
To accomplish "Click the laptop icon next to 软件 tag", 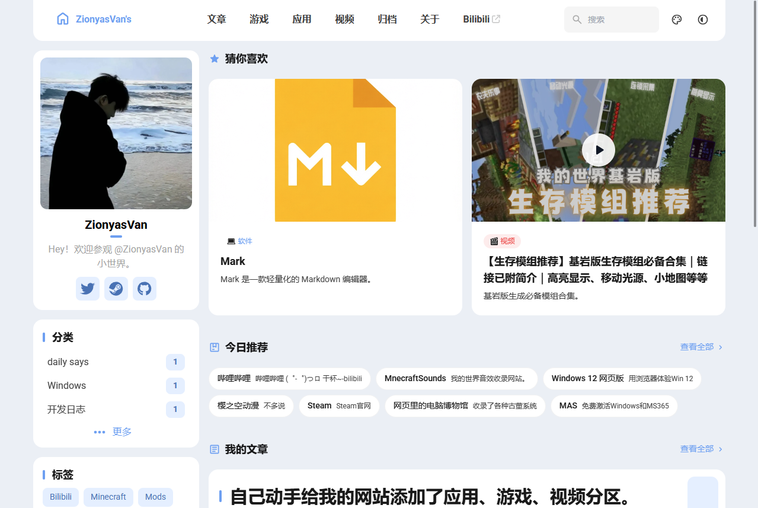I will coord(231,241).
